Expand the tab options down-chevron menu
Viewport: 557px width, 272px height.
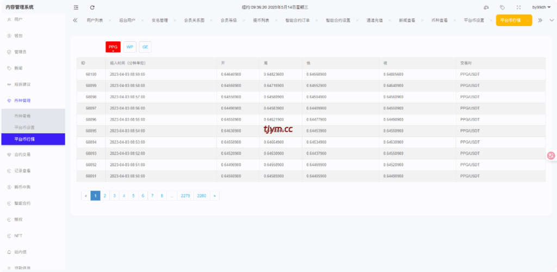tap(551, 20)
